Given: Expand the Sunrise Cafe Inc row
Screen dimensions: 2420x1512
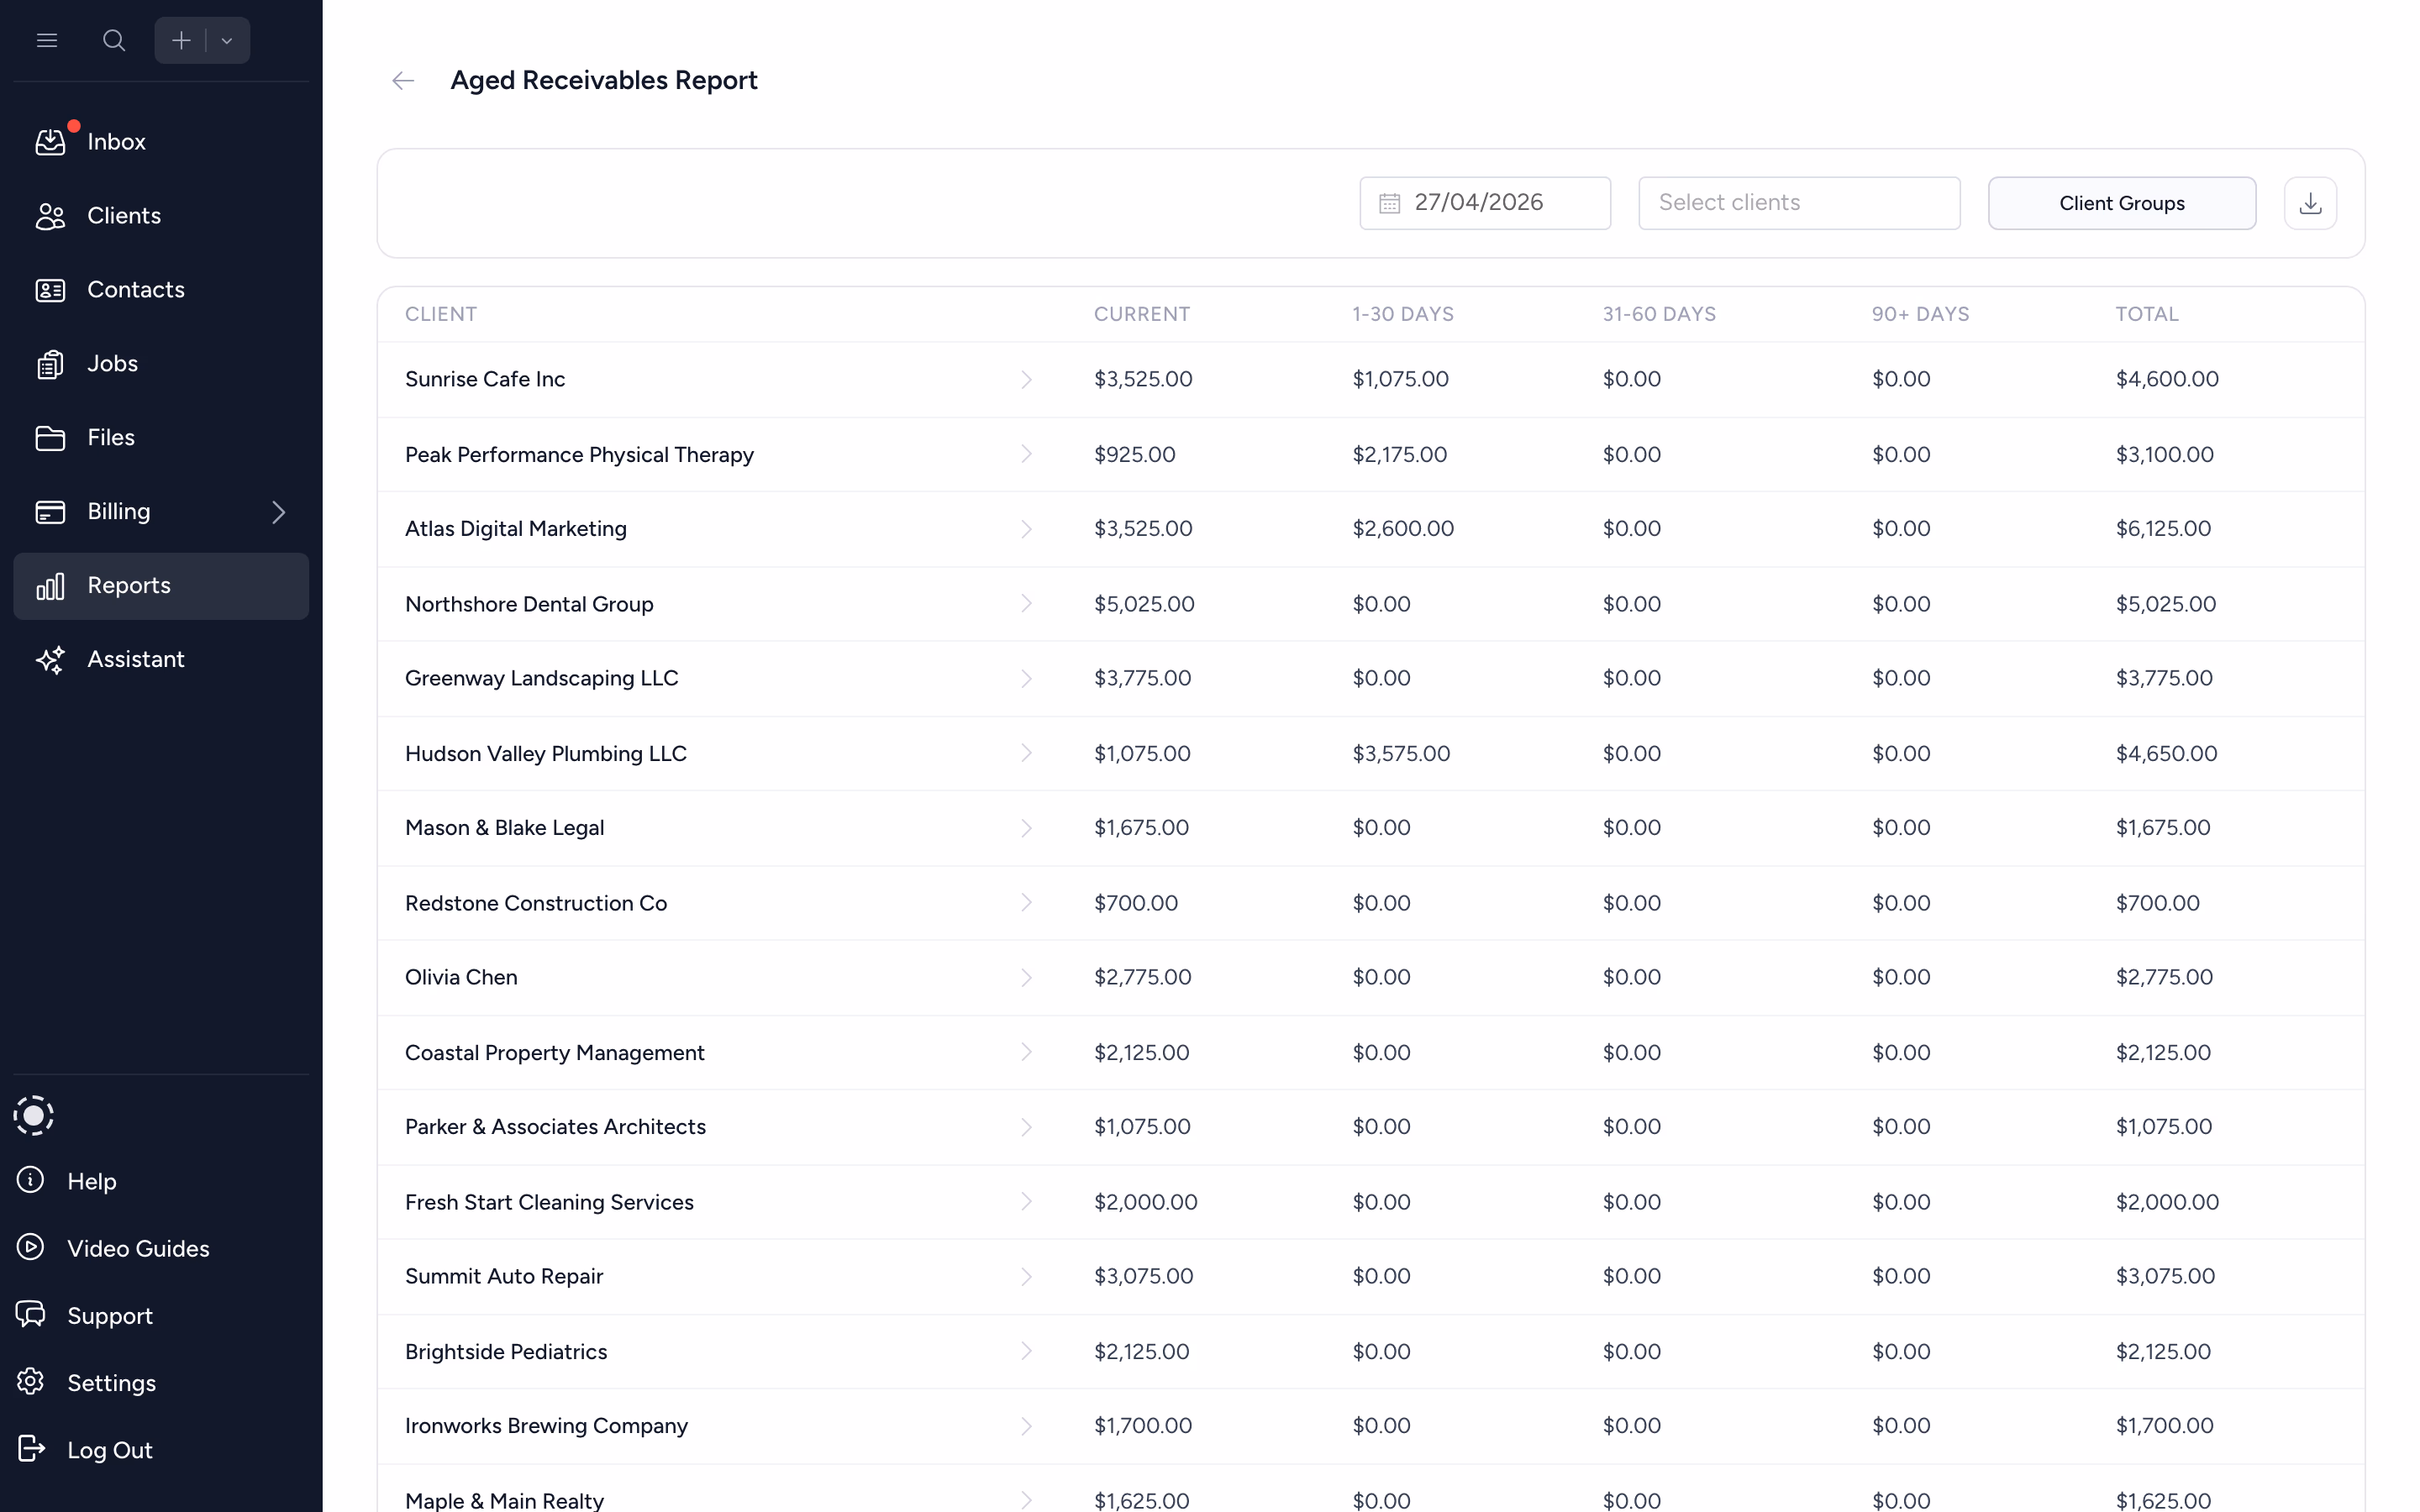Looking at the screenshot, I should pyautogui.click(x=1027, y=379).
